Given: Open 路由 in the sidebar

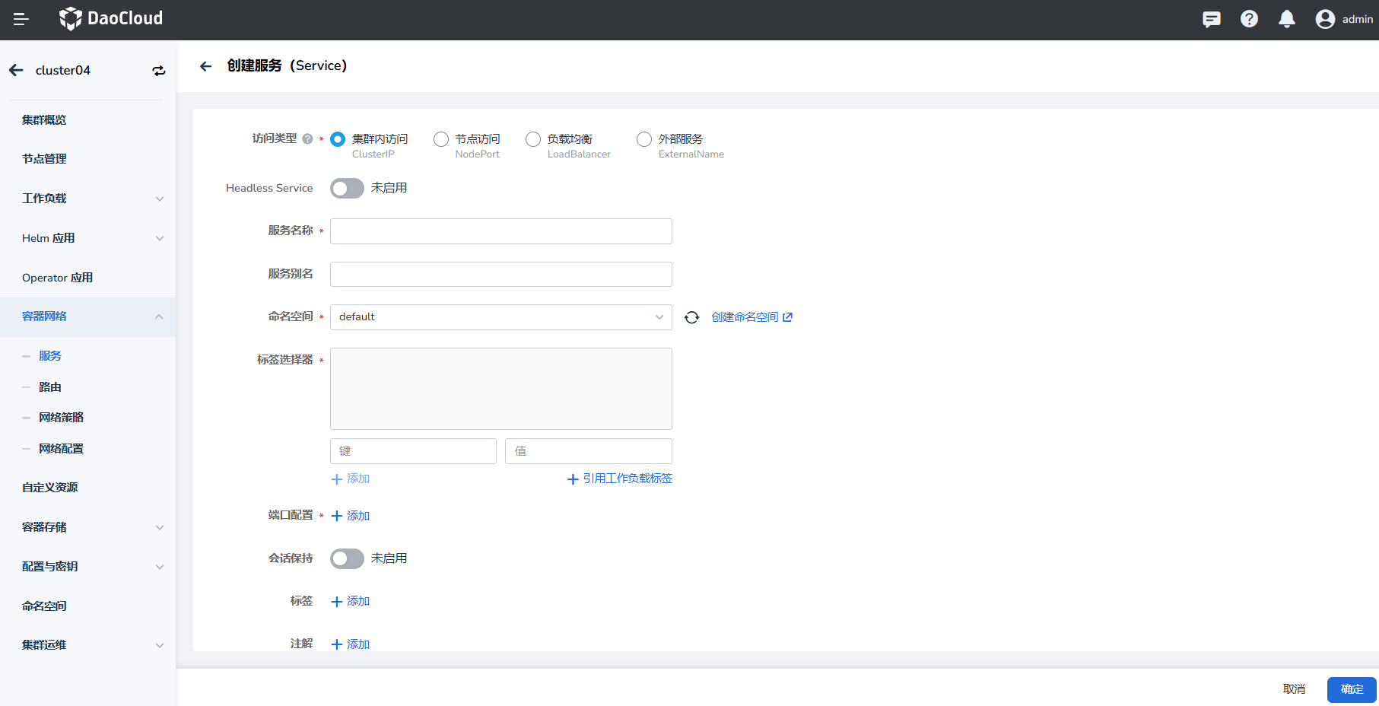Looking at the screenshot, I should pos(50,387).
